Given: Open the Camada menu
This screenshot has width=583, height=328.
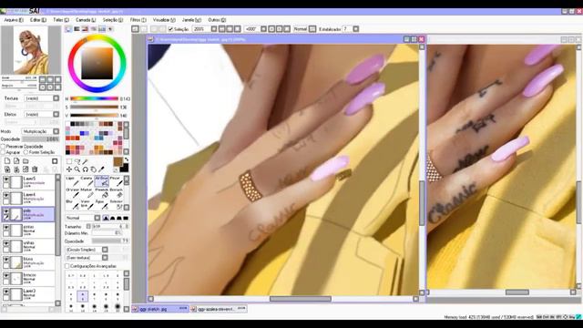Looking at the screenshot, I should (x=86, y=20).
